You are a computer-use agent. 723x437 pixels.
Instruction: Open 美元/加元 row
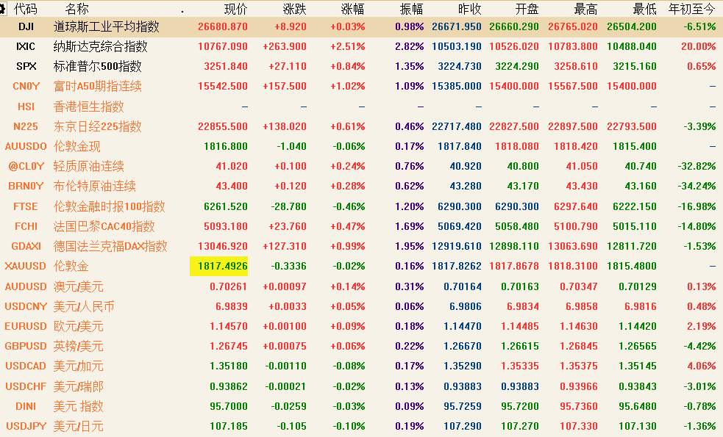79,366
